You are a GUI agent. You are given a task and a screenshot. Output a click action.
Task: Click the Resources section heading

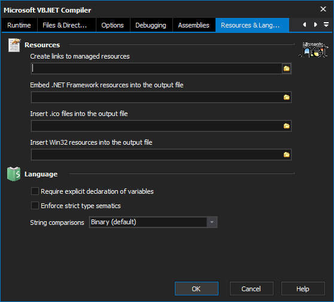42,45
